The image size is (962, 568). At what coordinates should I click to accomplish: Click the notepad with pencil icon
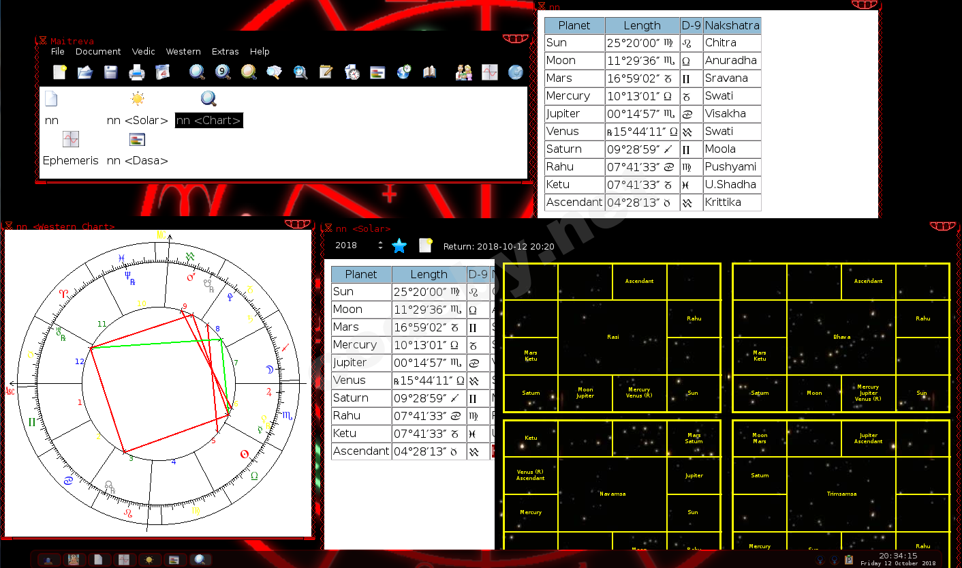[326, 72]
